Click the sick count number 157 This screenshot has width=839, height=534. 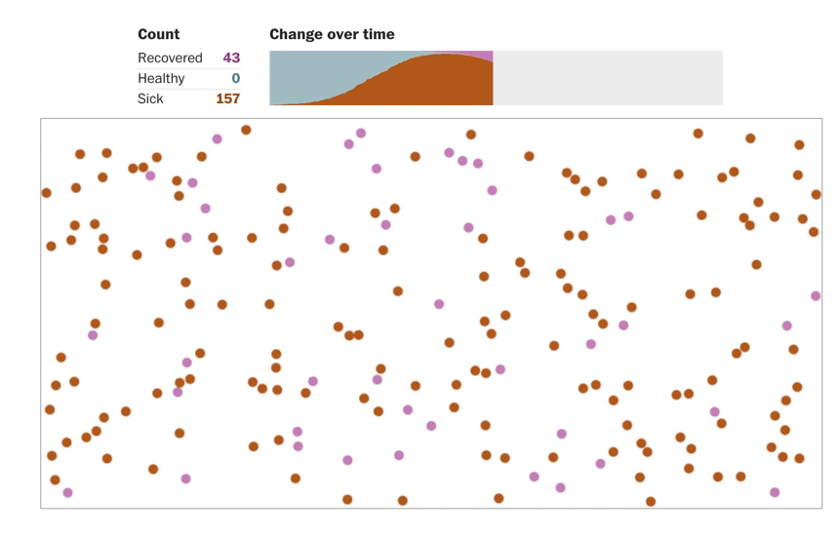click(x=227, y=98)
